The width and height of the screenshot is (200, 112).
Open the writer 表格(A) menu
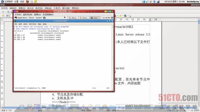point(48,8)
